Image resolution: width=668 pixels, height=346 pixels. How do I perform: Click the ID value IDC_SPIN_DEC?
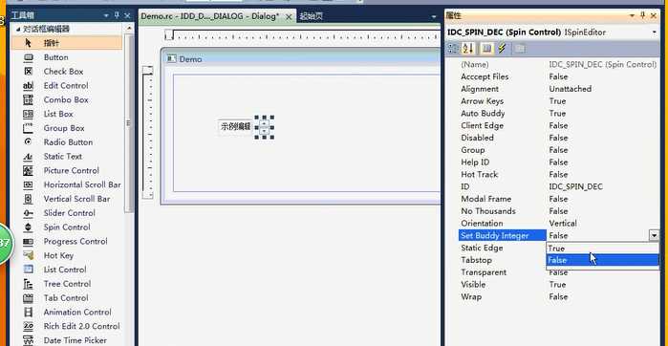pos(575,186)
